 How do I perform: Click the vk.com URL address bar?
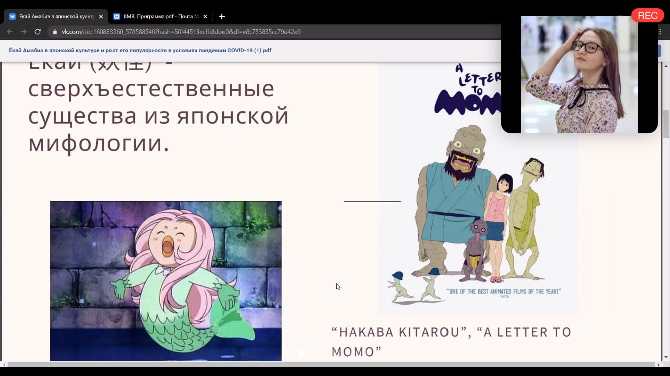[x=201, y=32]
